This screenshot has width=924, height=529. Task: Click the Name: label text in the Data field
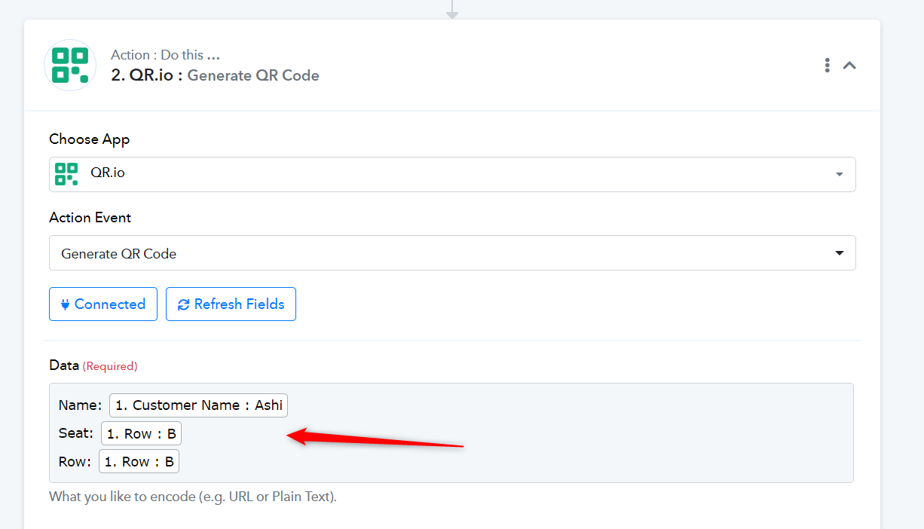[80, 405]
